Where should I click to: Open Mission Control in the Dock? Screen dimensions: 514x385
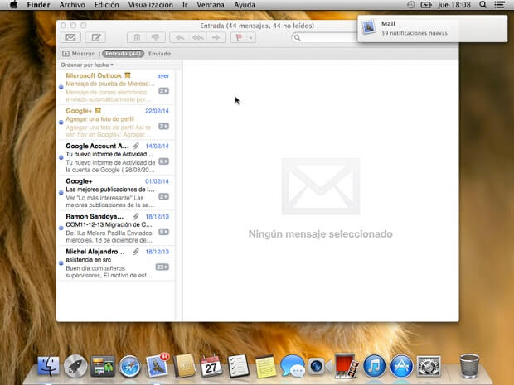[103, 366]
